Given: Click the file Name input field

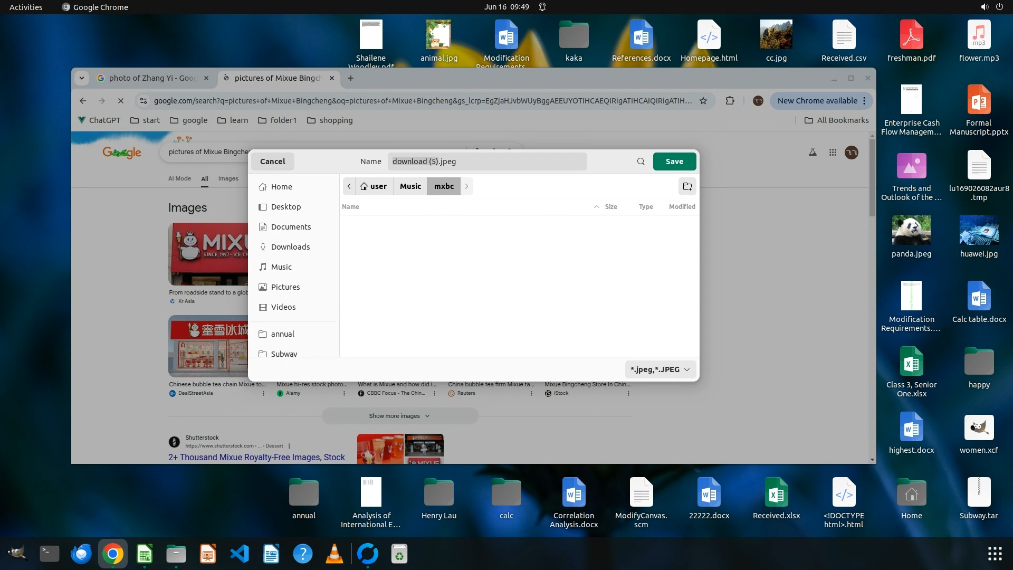Looking at the screenshot, I should coord(486,161).
